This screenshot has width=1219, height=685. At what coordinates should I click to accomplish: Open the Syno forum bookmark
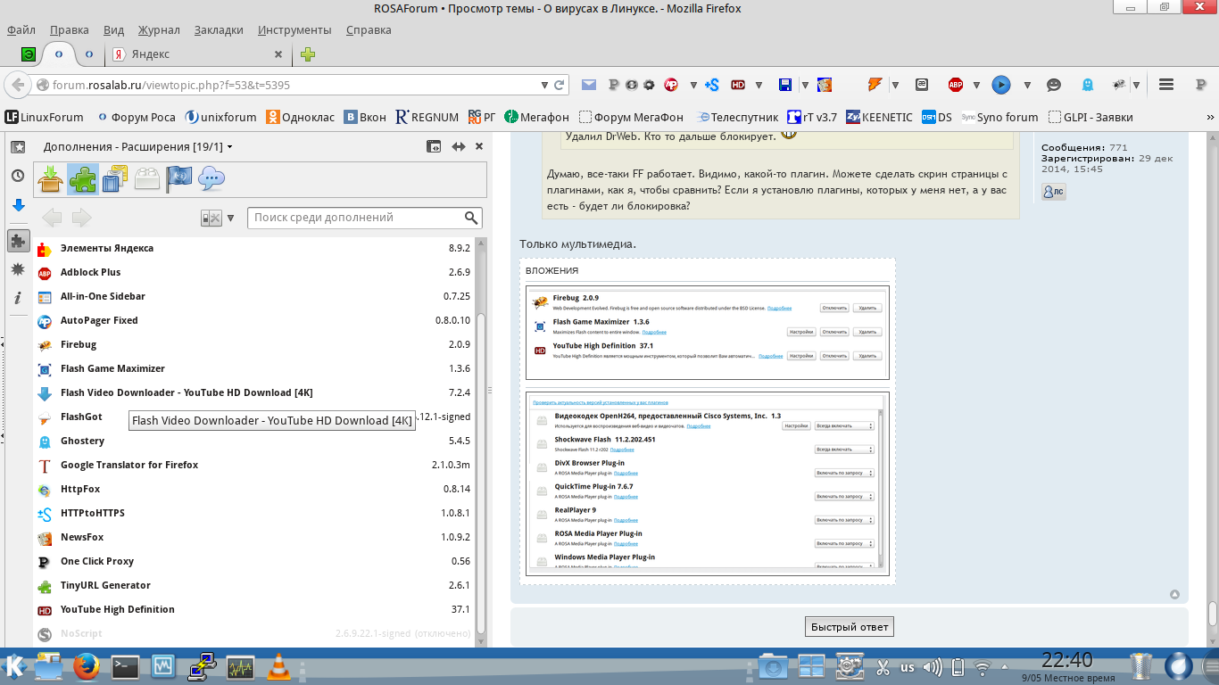1000,117
